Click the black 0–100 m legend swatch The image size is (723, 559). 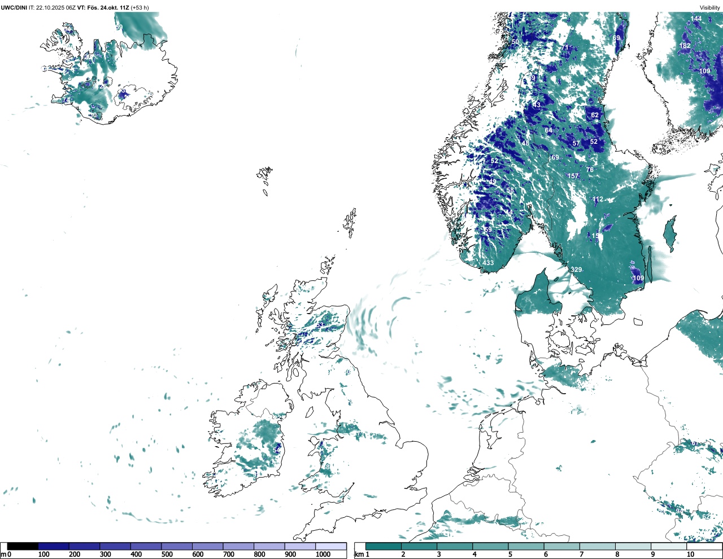click(x=23, y=546)
